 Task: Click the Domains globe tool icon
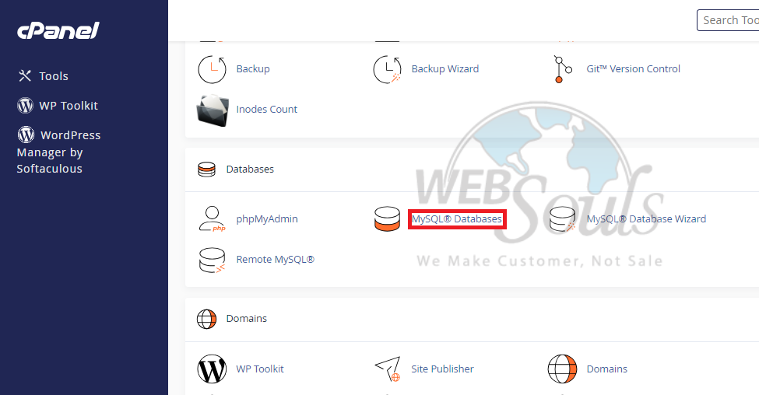[563, 369]
